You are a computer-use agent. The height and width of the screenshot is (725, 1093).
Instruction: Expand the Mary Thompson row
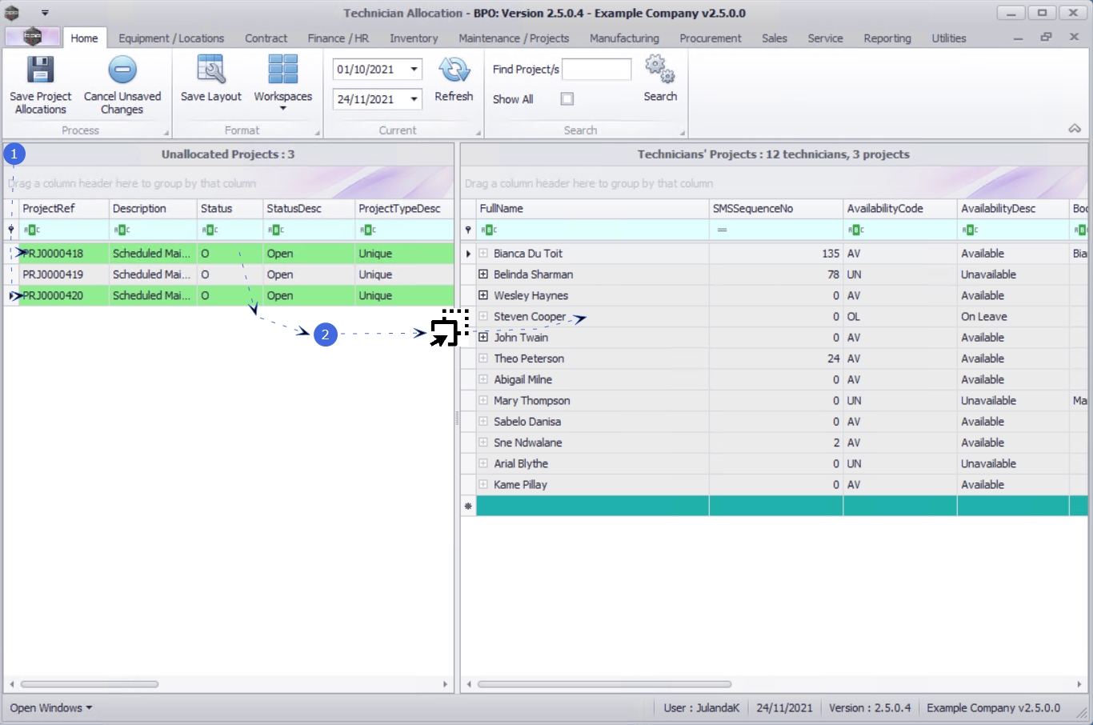click(x=483, y=400)
